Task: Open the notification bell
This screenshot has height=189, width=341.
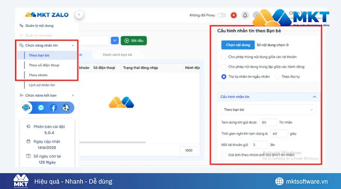Action: (245, 15)
